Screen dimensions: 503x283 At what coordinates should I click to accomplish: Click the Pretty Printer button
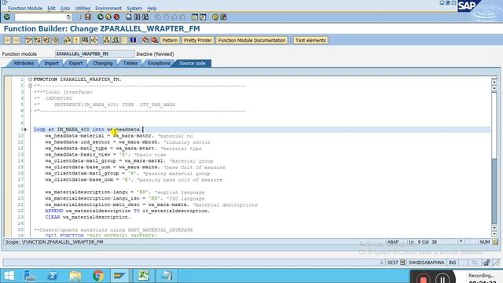pos(197,40)
